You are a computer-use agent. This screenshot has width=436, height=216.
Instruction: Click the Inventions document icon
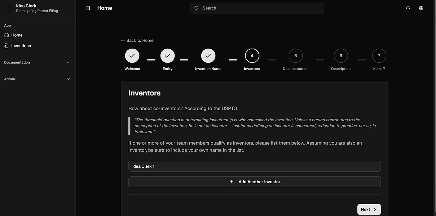click(x=6, y=46)
